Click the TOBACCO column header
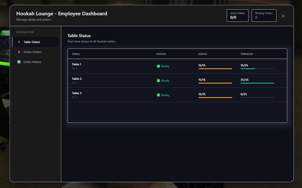Viewport: 302px width, 188px height. [247, 54]
